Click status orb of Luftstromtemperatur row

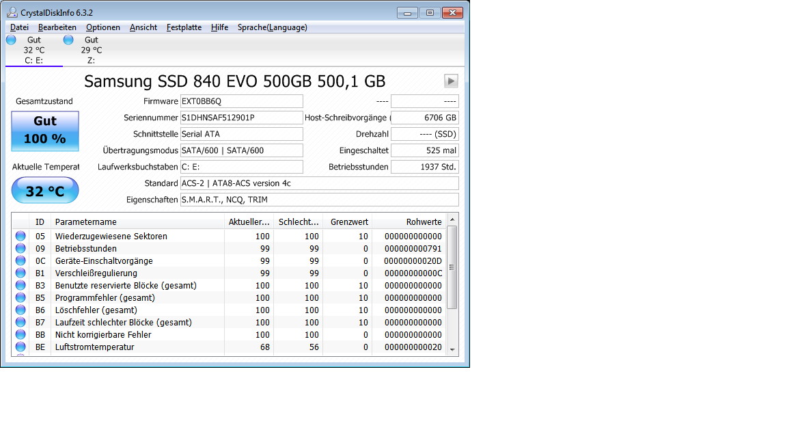click(20, 347)
